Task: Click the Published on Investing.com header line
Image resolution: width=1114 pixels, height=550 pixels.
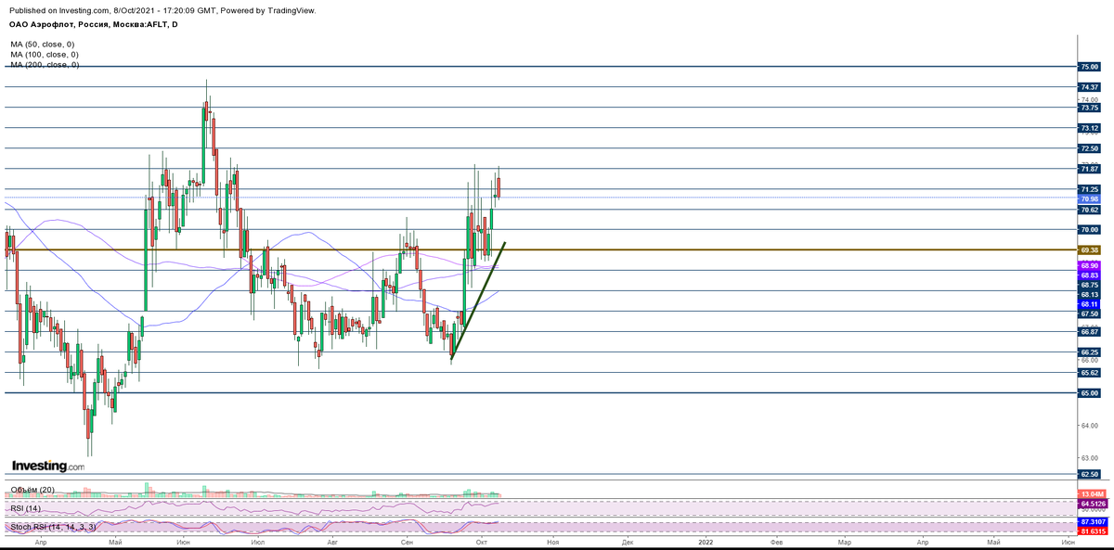Action: 162,10
